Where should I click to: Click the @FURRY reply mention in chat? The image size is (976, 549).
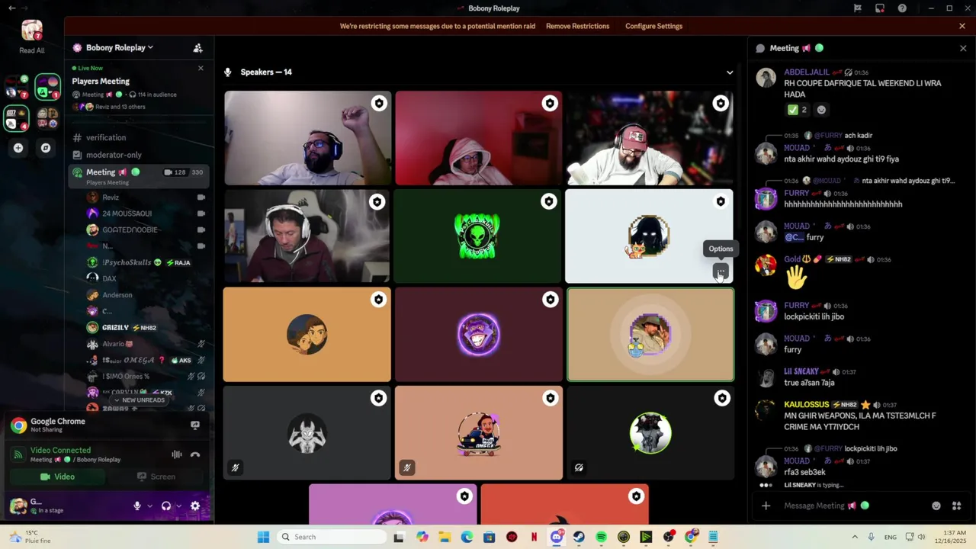coord(828,136)
